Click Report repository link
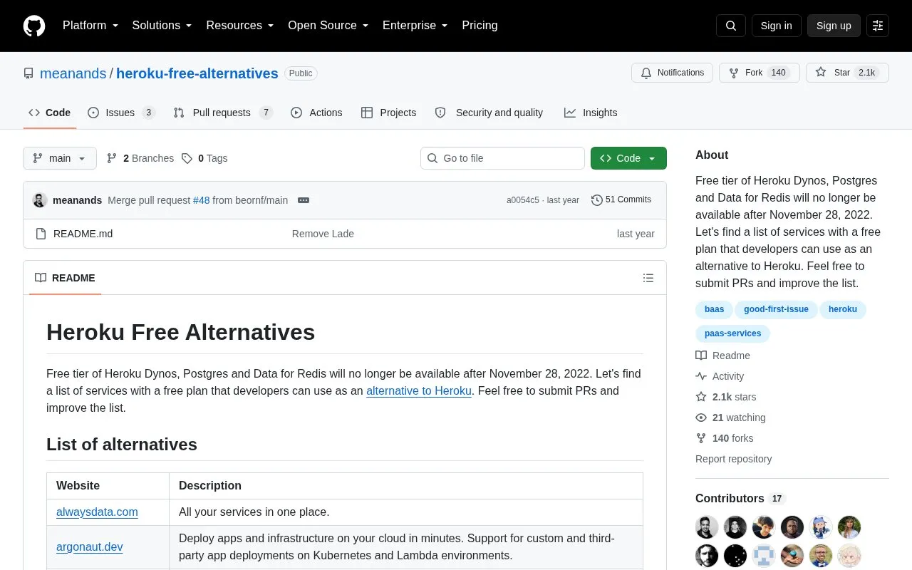The height and width of the screenshot is (570, 912). (x=733, y=459)
